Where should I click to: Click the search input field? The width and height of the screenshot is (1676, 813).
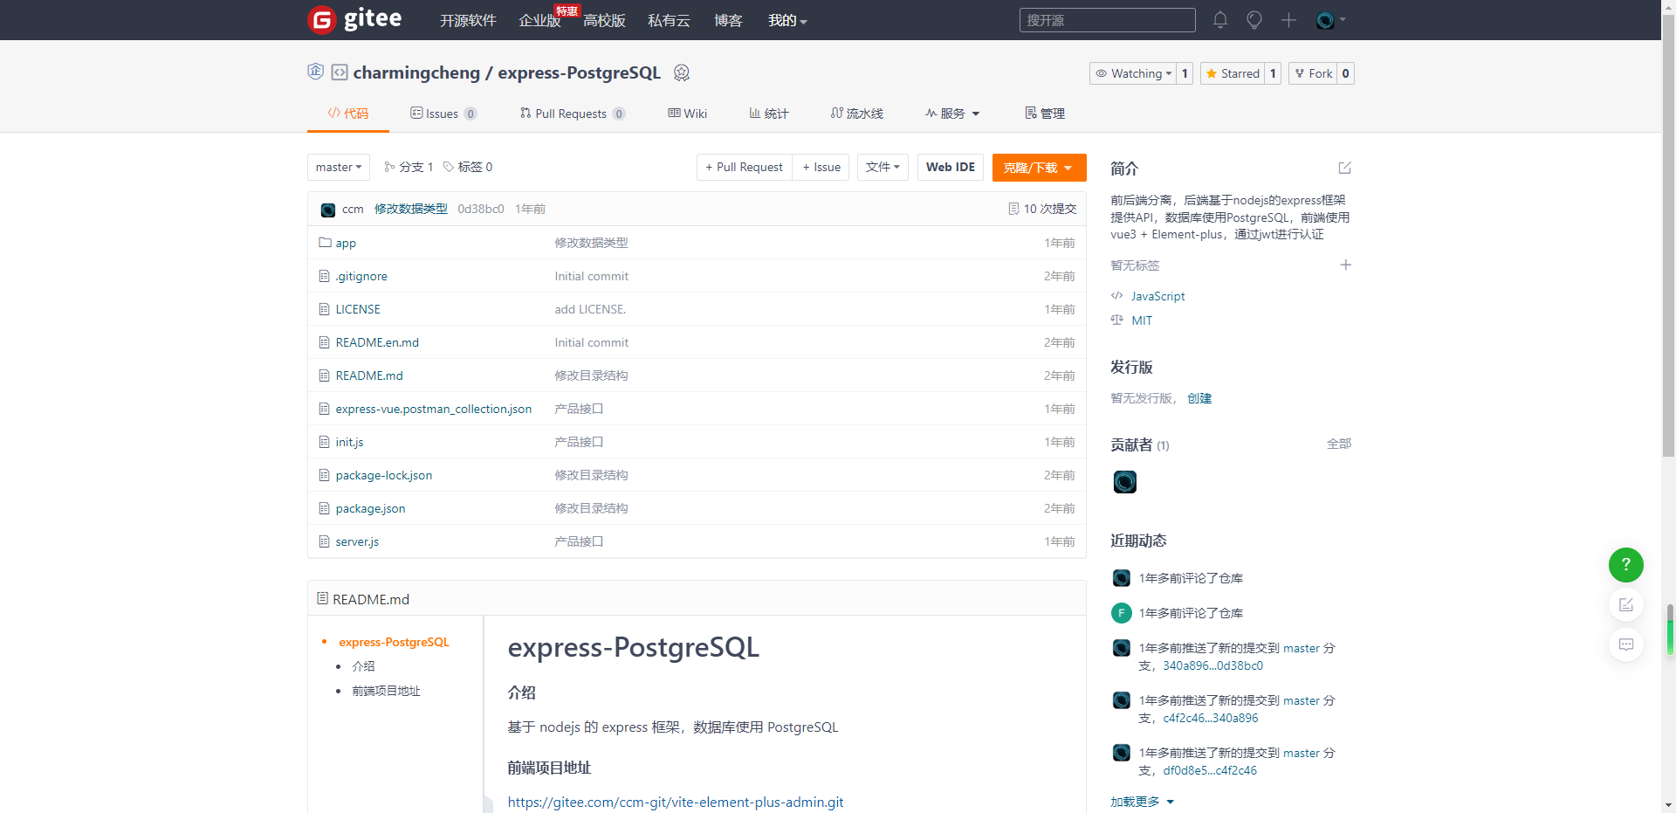1106,20
